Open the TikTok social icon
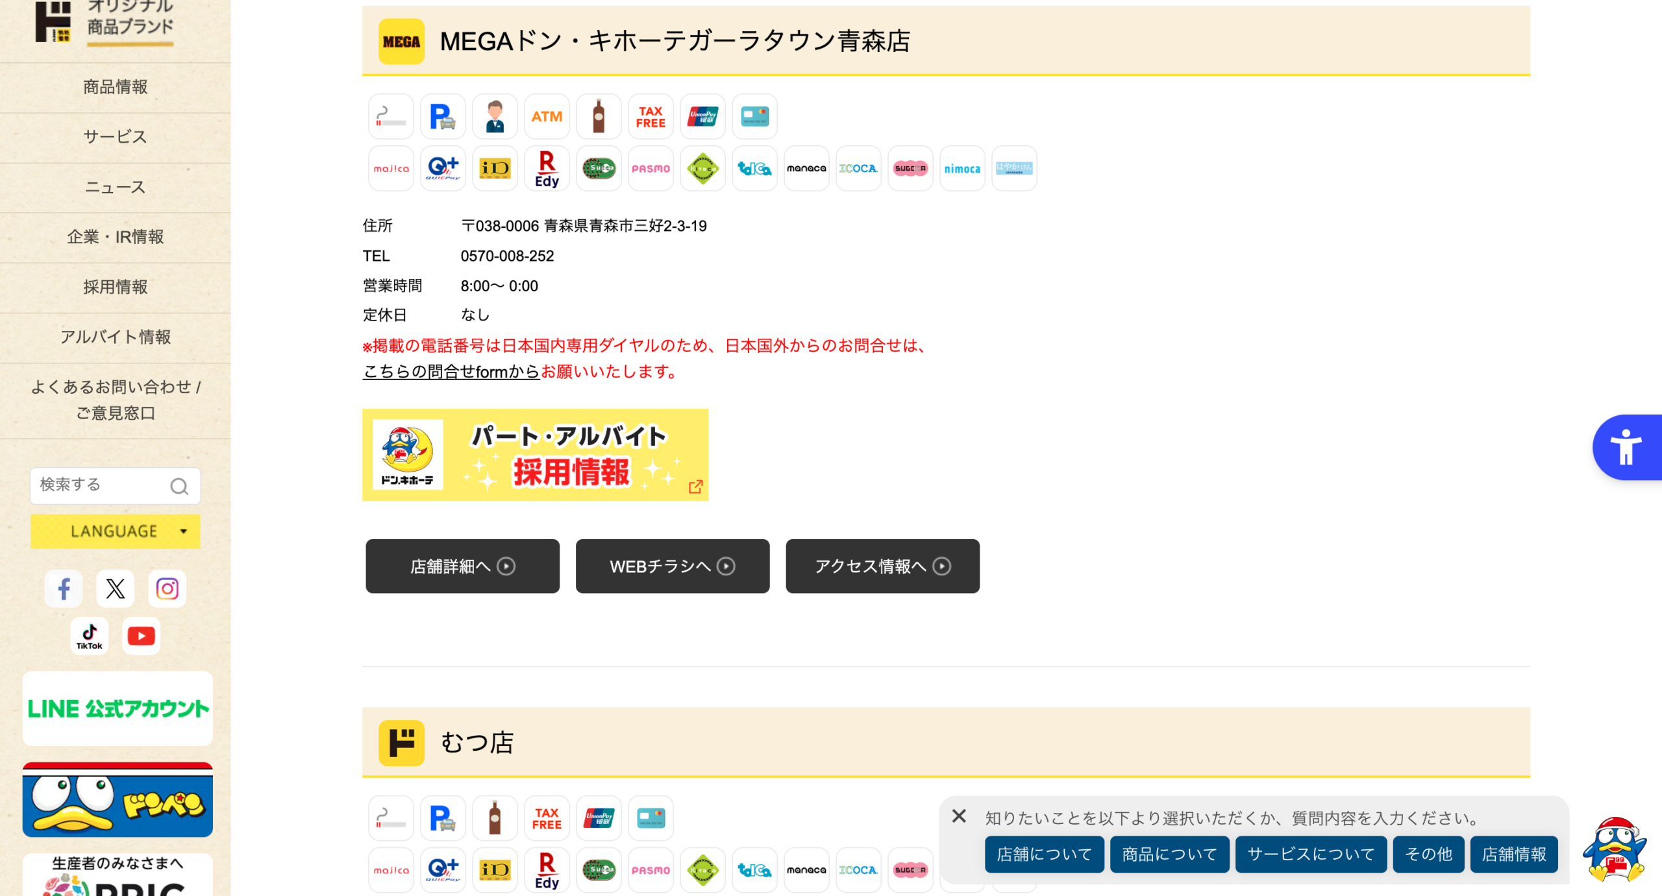The image size is (1662, 896). point(90,636)
